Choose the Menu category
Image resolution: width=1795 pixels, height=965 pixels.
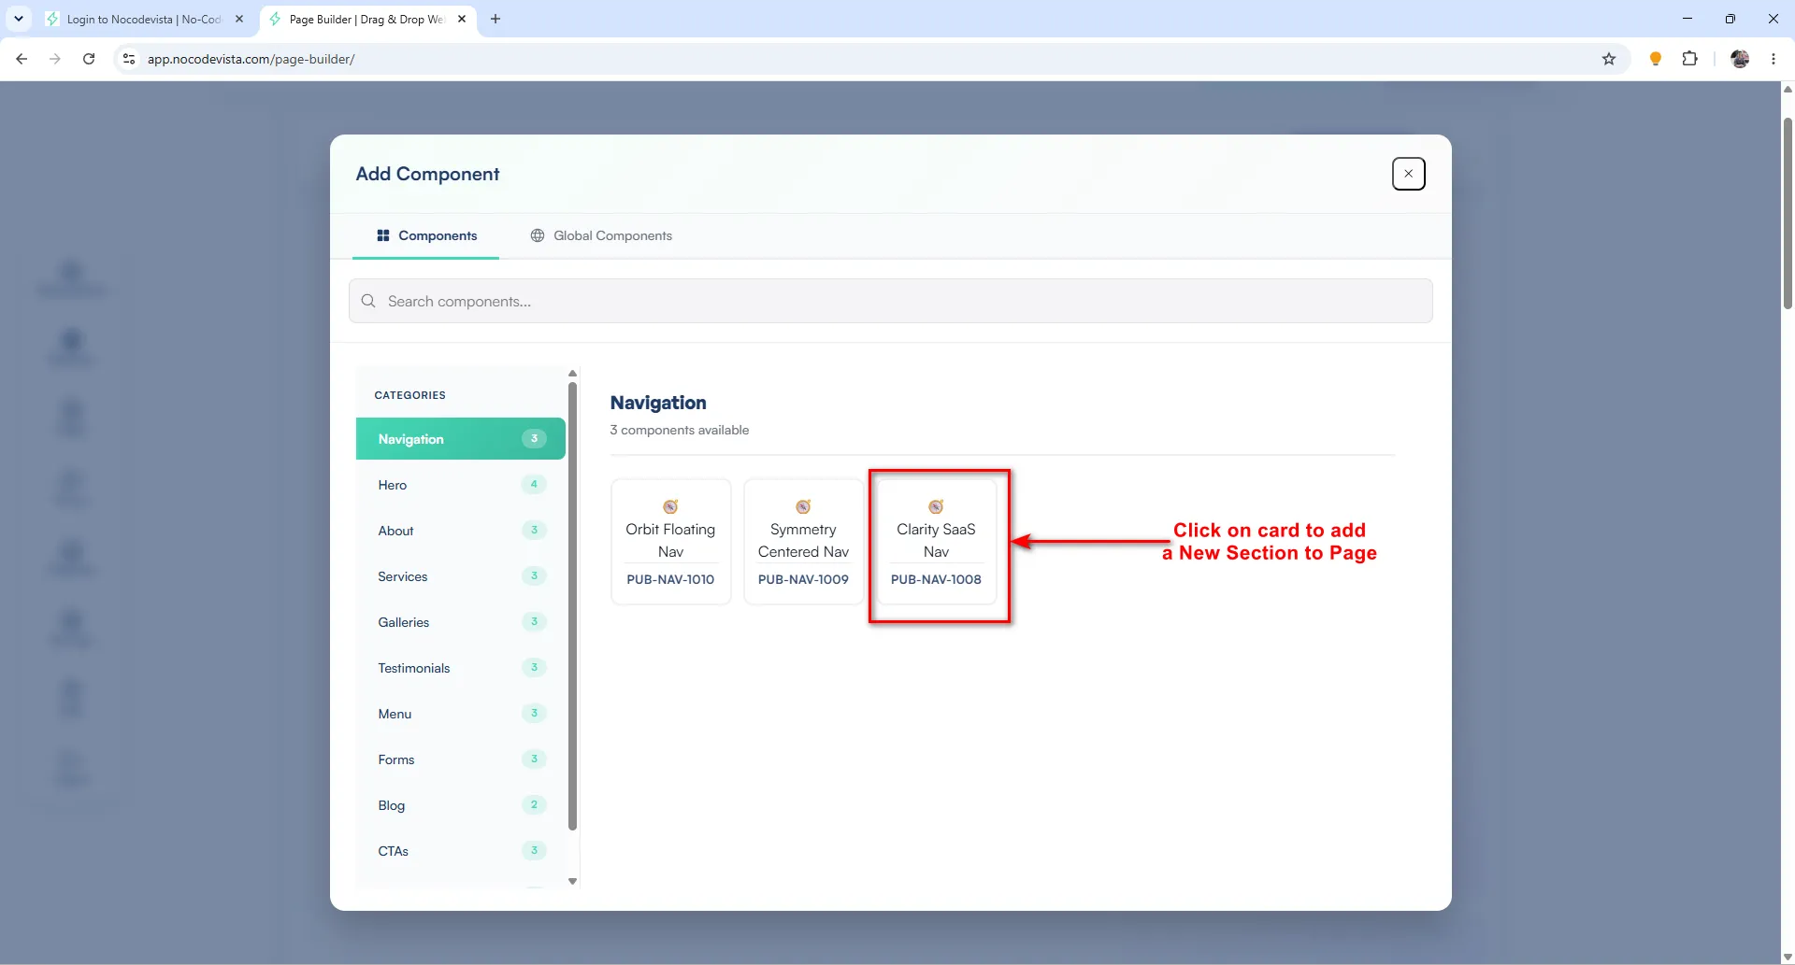click(460, 714)
